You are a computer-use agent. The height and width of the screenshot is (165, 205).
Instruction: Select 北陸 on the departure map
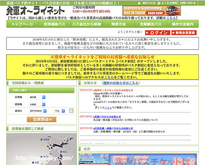tap(37, 163)
